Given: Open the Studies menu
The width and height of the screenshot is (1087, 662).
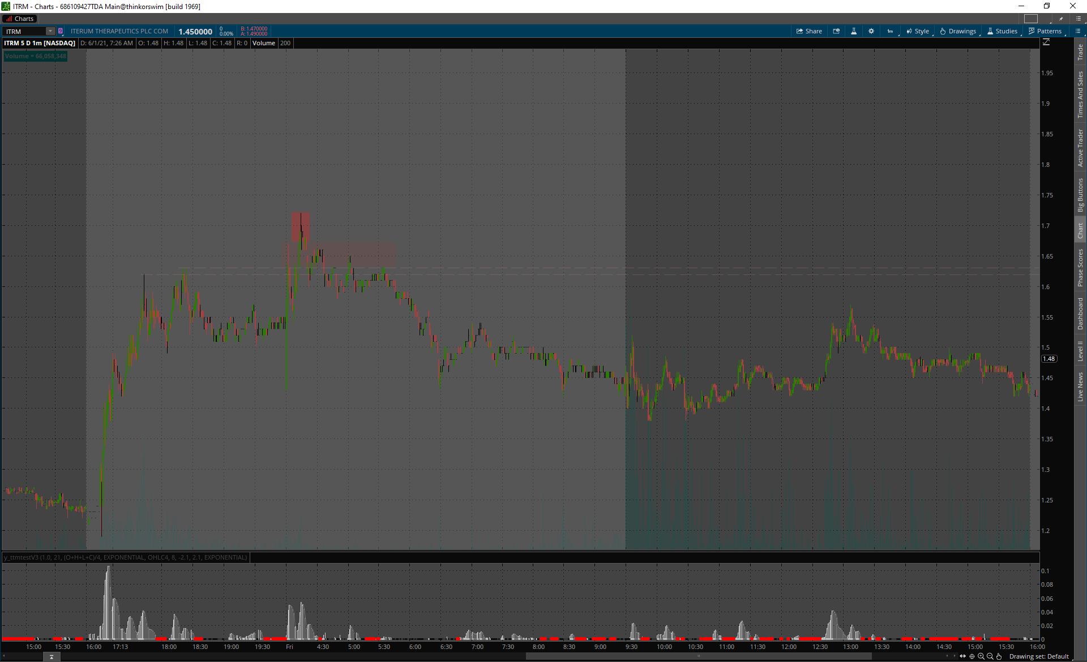Looking at the screenshot, I should point(1002,31).
